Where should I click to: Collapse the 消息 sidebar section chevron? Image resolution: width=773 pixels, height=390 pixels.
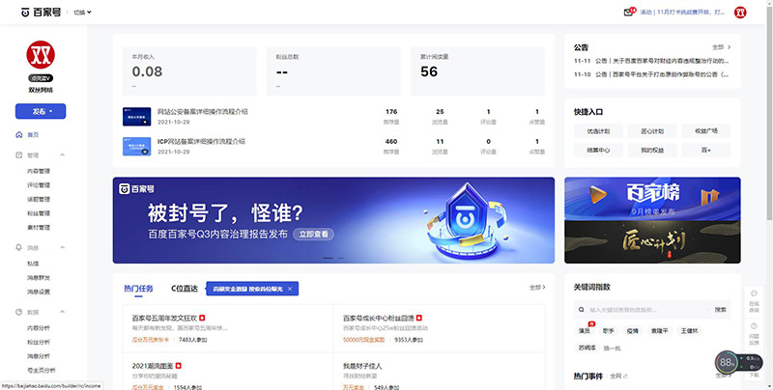[63, 248]
